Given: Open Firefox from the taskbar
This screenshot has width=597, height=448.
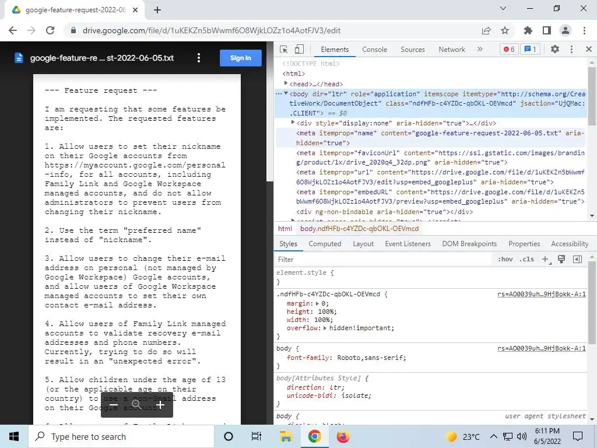Looking at the screenshot, I should point(343,436).
